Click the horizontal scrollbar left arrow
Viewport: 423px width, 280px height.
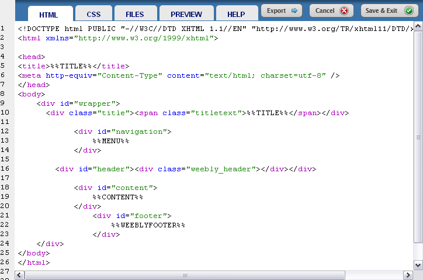coord(20,275)
